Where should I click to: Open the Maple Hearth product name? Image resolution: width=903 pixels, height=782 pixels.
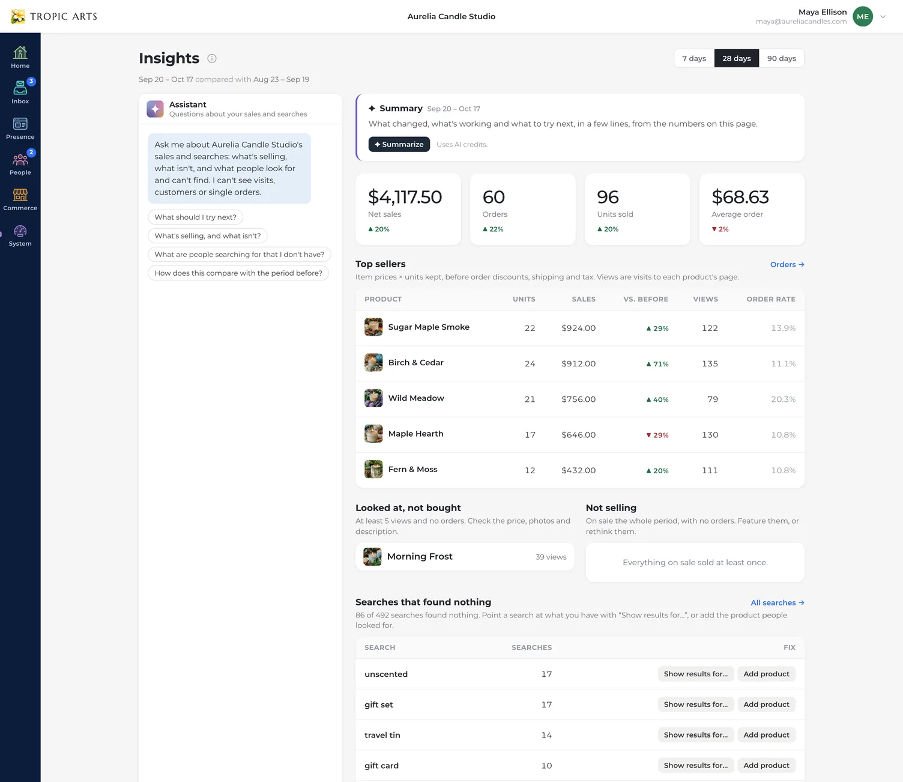[x=415, y=434]
